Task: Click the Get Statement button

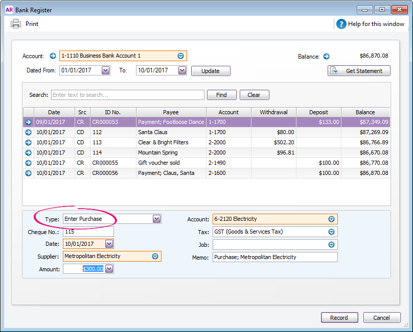Action: (359, 71)
